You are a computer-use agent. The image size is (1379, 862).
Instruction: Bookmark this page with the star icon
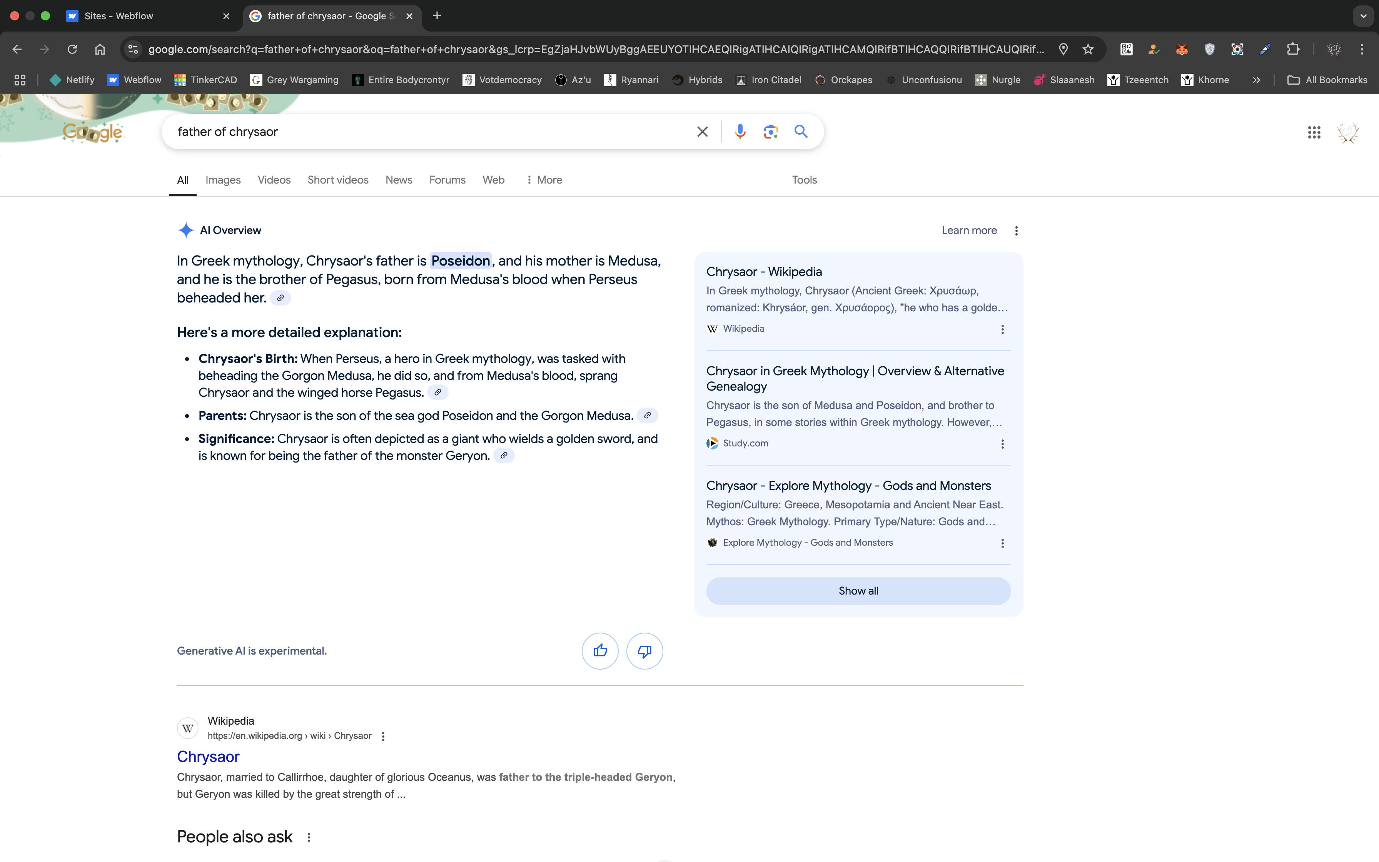[1088, 49]
